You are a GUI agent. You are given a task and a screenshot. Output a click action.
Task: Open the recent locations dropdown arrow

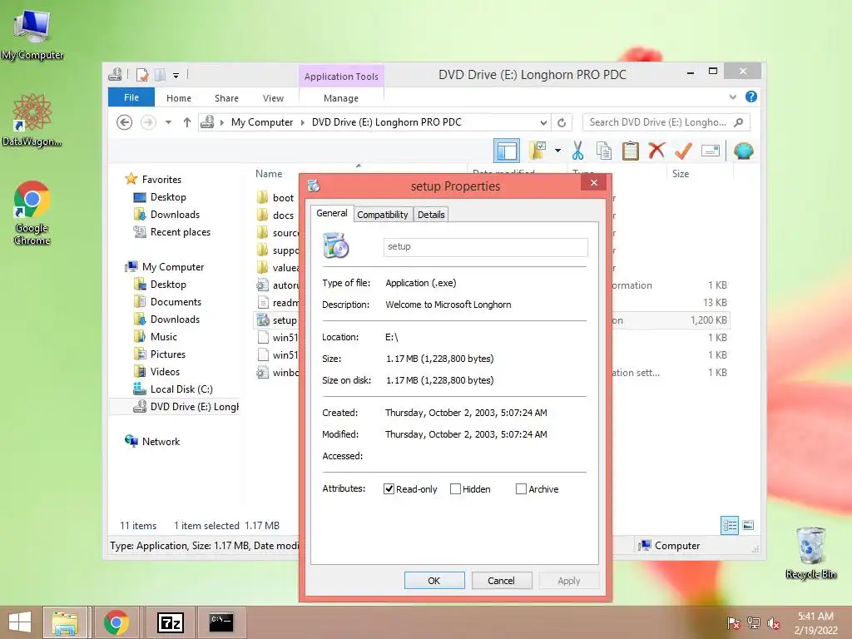[x=168, y=122]
